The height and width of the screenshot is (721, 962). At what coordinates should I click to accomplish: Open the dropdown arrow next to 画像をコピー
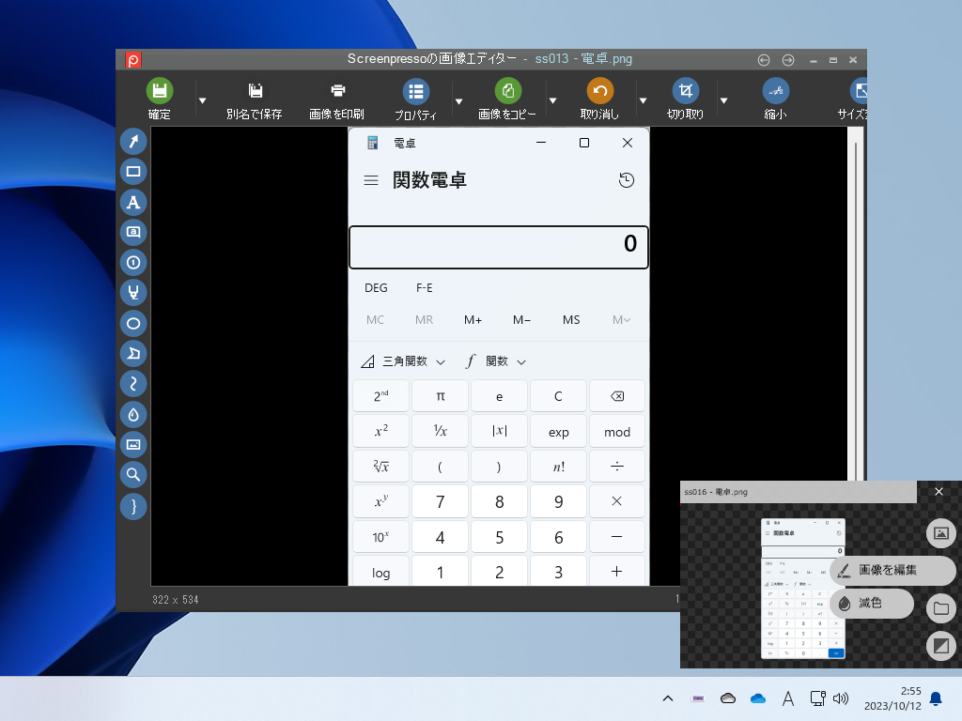pos(554,99)
